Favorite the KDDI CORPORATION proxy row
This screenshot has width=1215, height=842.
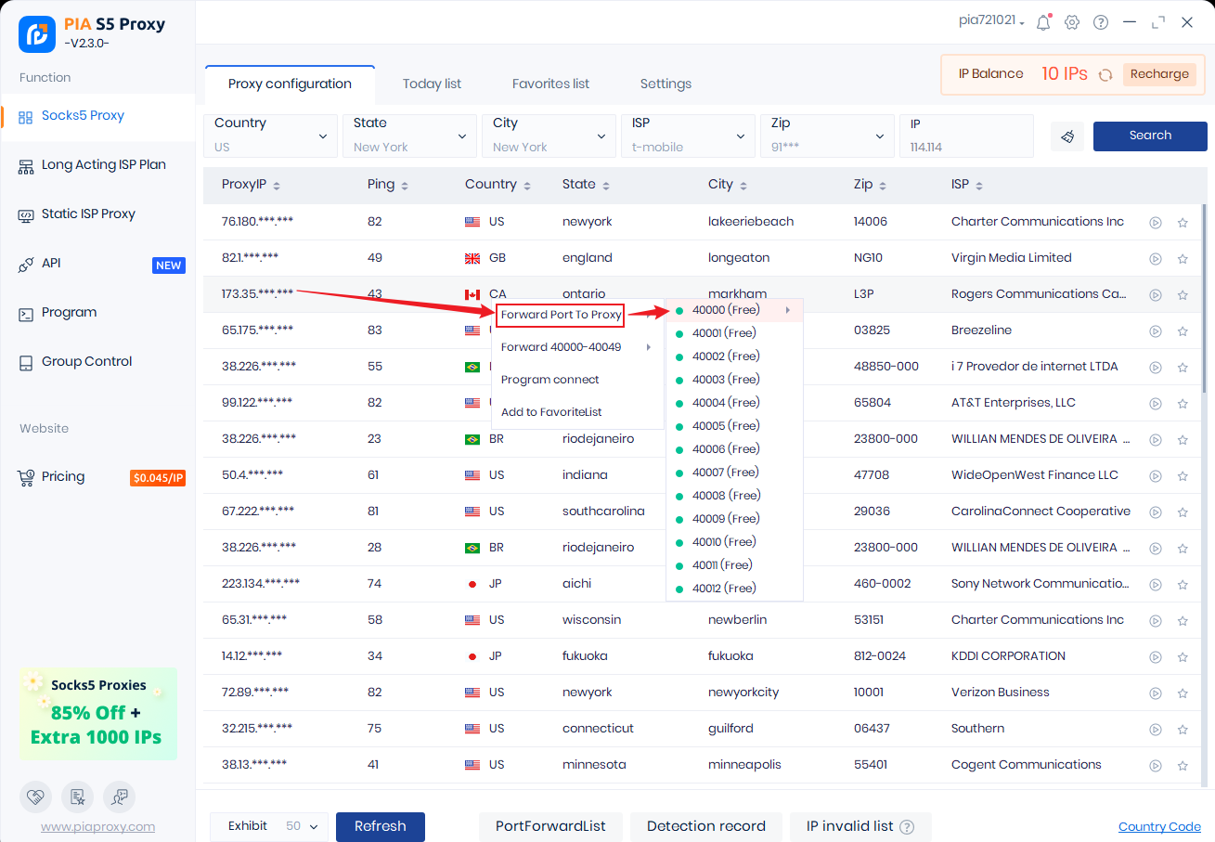point(1183,657)
